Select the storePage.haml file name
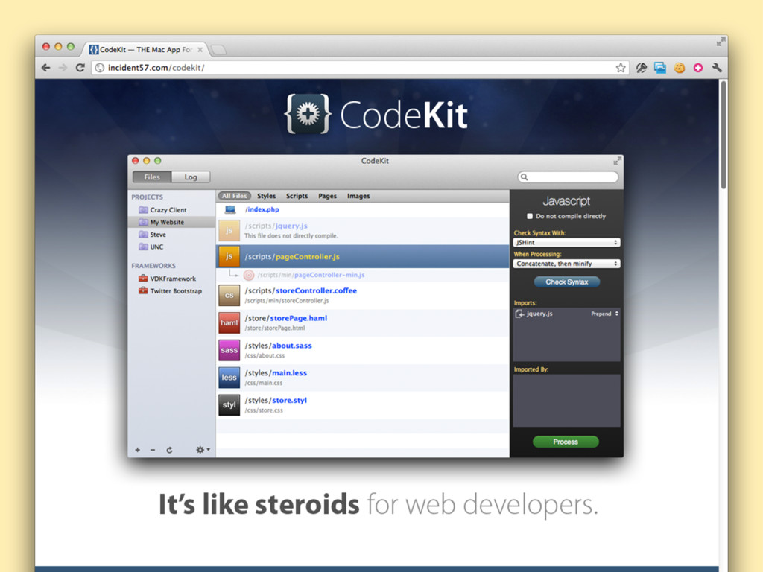 pyautogui.click(x=298, y=318)
